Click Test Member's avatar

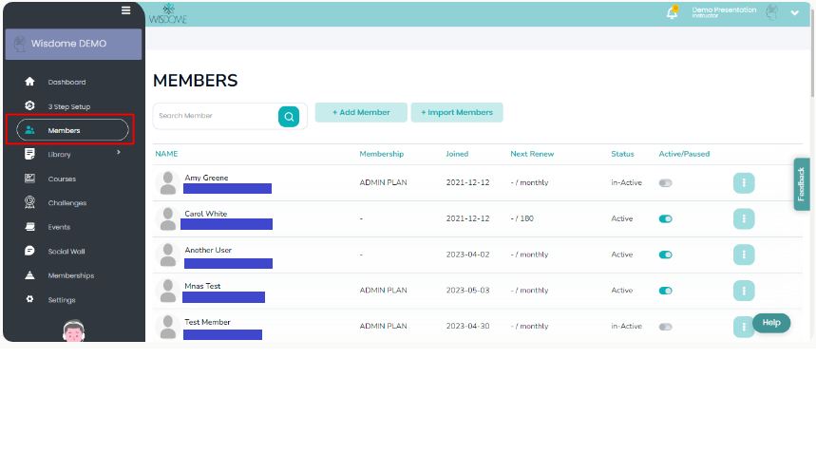click(167, 327)
